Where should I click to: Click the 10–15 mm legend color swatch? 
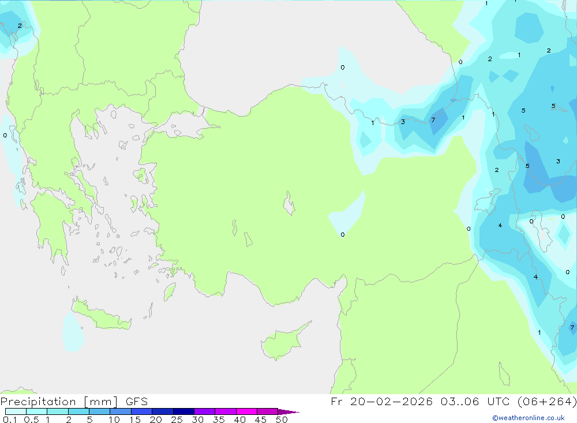[x=121, y=411]
